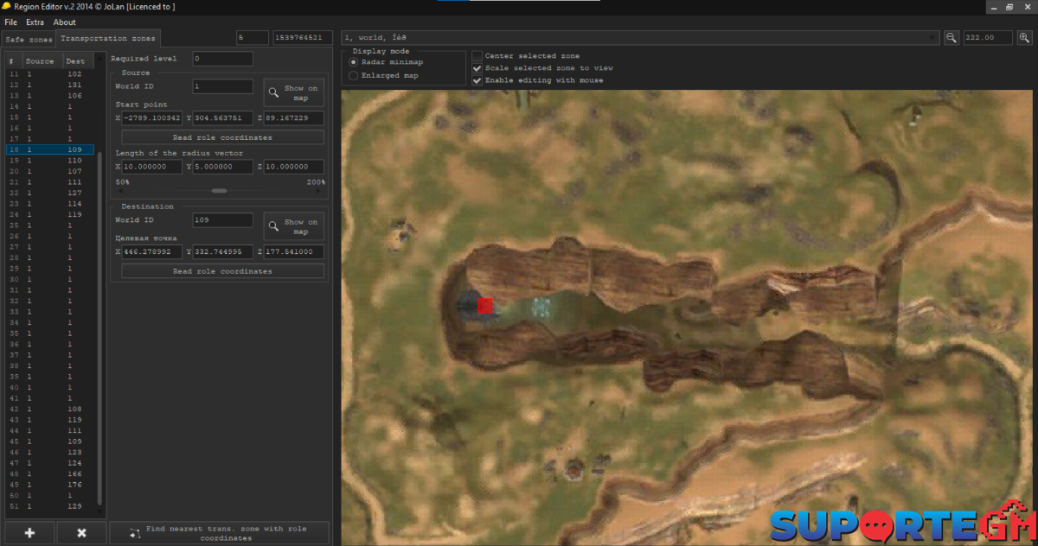Image resolution: width=1038 pixels, height=546 pixels.
Task: Click Show on map in Destination section
Action: point(294,226)
